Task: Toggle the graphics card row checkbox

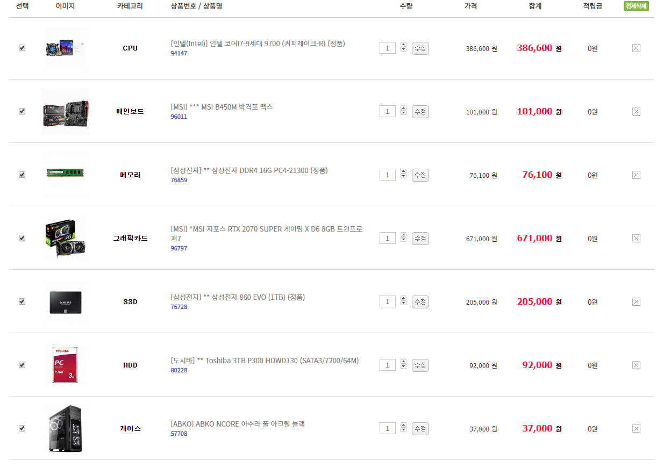Action: point(22,238)
